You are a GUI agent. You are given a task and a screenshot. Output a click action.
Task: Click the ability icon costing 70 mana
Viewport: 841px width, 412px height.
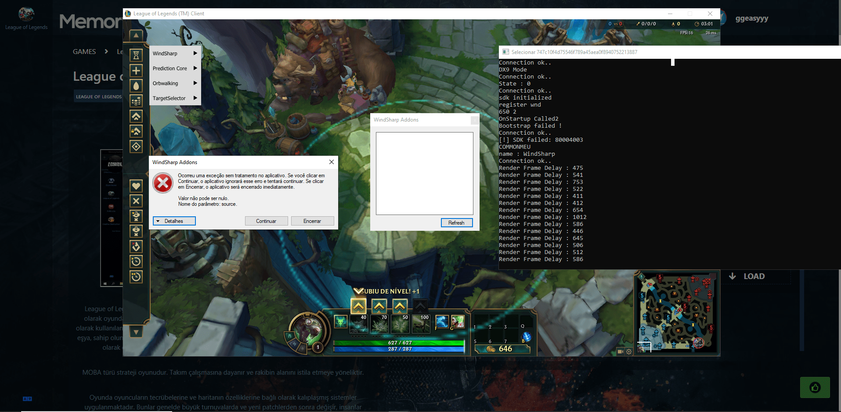pos(379,324)
